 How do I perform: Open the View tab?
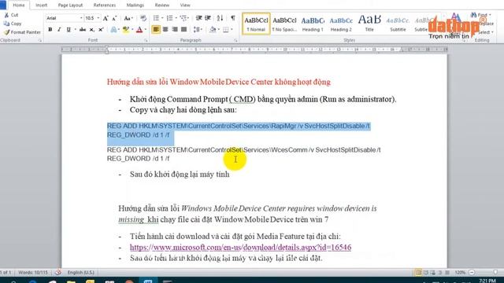pyautogui.click(x=185, y=6)
